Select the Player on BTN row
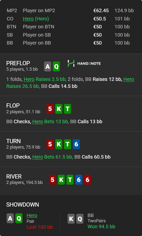Image resolution: width=142 pixels, height=236 pixels. click(x=70, y=27)
